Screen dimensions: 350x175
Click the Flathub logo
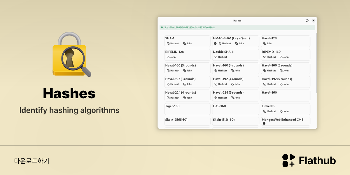[309, 160]
